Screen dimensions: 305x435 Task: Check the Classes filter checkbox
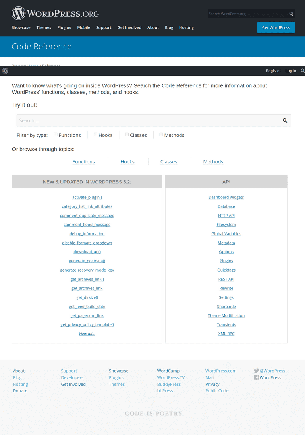pos(127,134)
